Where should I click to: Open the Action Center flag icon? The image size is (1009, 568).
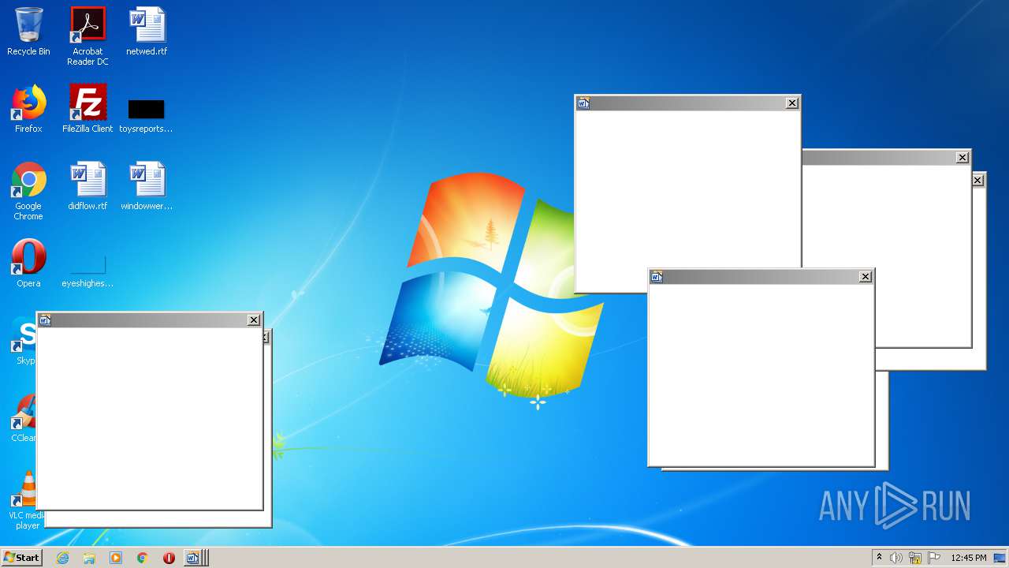[x=934, y=558]
